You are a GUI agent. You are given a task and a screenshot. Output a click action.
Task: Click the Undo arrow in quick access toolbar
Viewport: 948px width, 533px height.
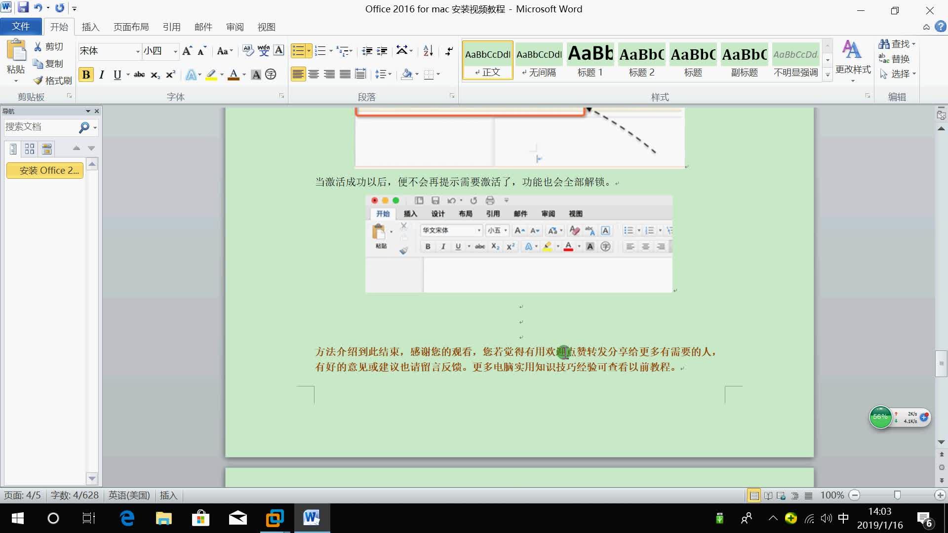coord(38,8)
